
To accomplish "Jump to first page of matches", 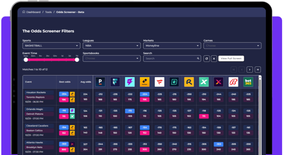I will point(234,70).
